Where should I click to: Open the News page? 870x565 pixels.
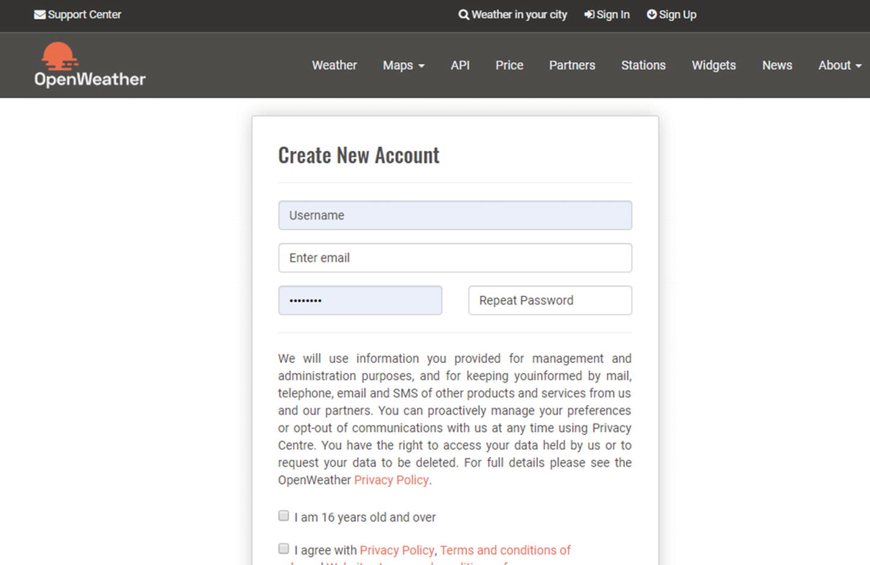click(777, 65)
